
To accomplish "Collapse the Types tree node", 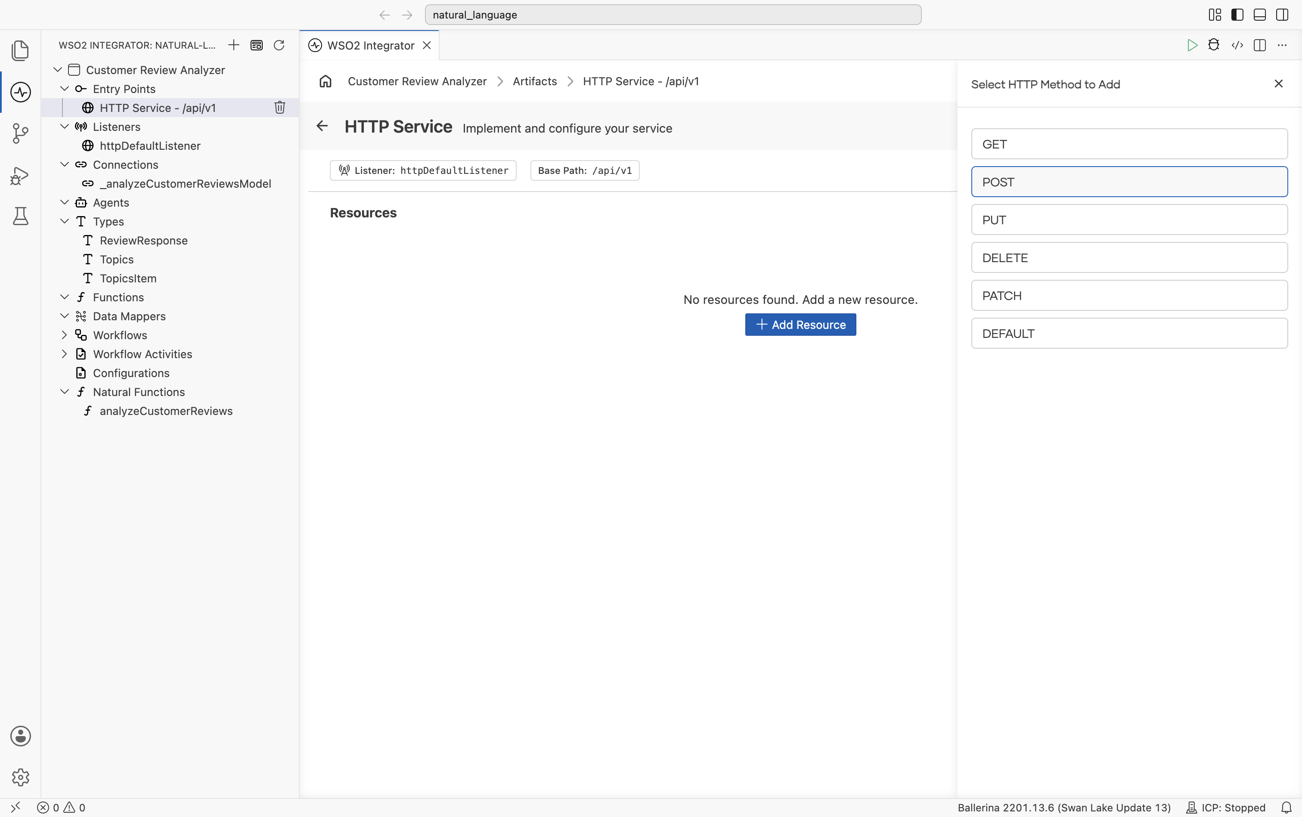I will coord(64,221).
